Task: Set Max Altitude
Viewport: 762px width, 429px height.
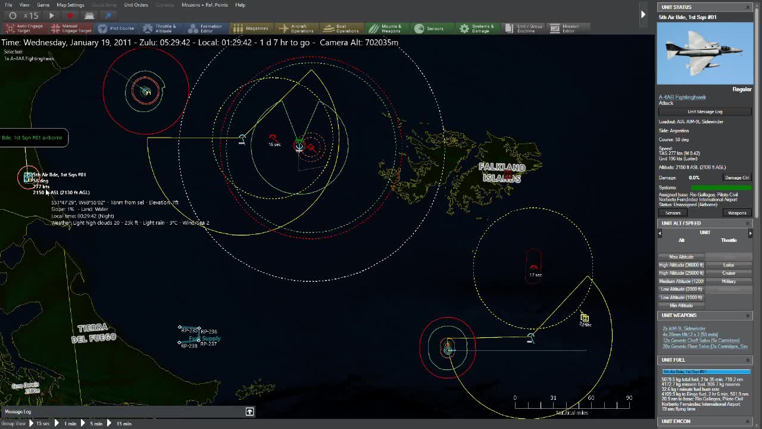Action: tap(681, 257)
